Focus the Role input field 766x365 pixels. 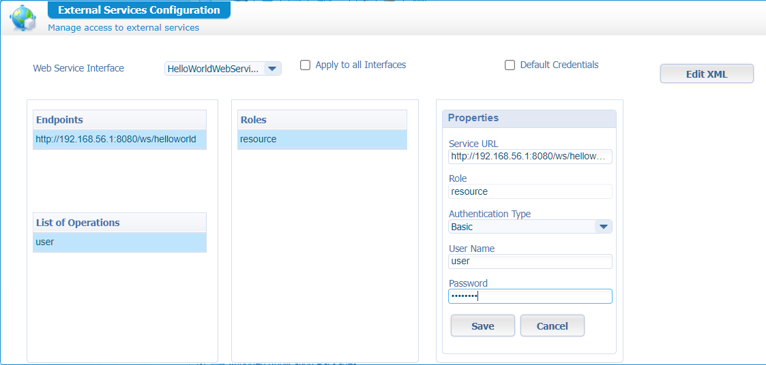[529, 191]
